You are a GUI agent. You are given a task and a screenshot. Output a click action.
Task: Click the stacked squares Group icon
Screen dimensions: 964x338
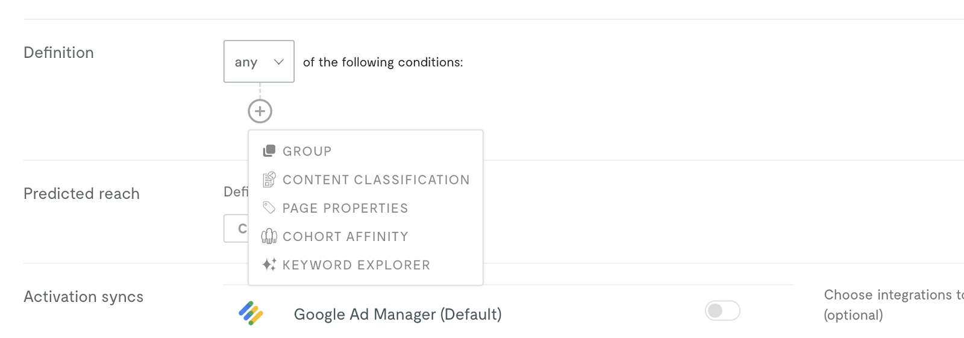[269, 151]
